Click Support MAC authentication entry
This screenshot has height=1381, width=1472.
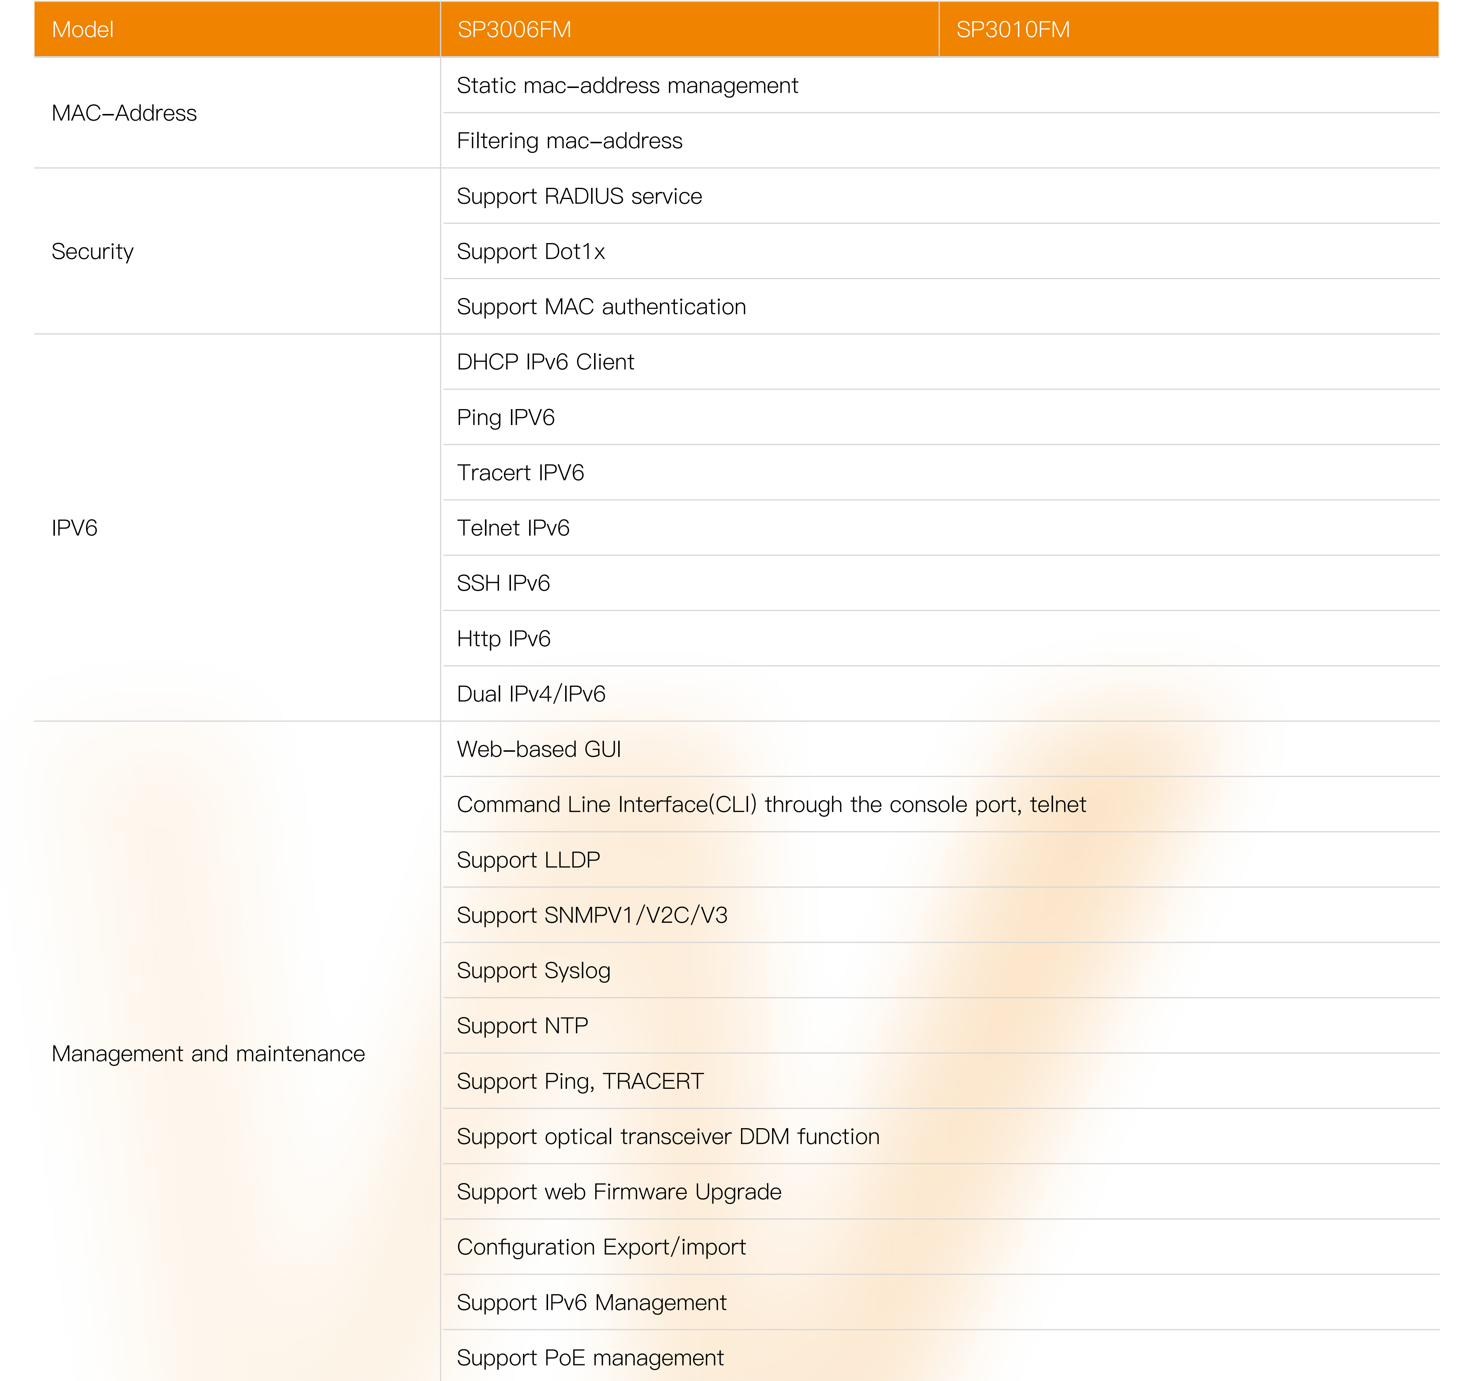(x=601, y=307)
